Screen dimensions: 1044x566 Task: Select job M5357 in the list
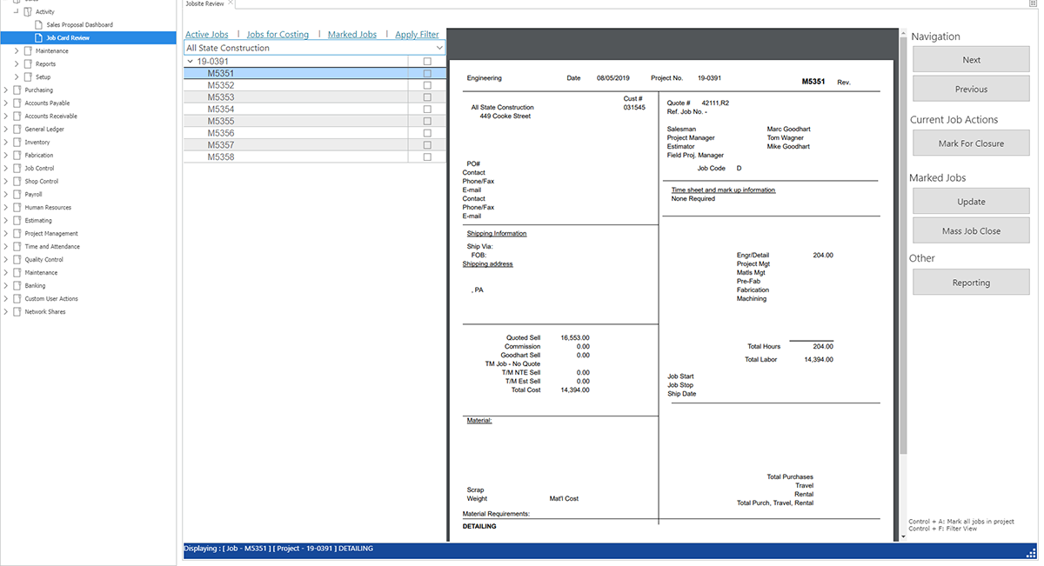pyautogui.click(x=221, y=145)
